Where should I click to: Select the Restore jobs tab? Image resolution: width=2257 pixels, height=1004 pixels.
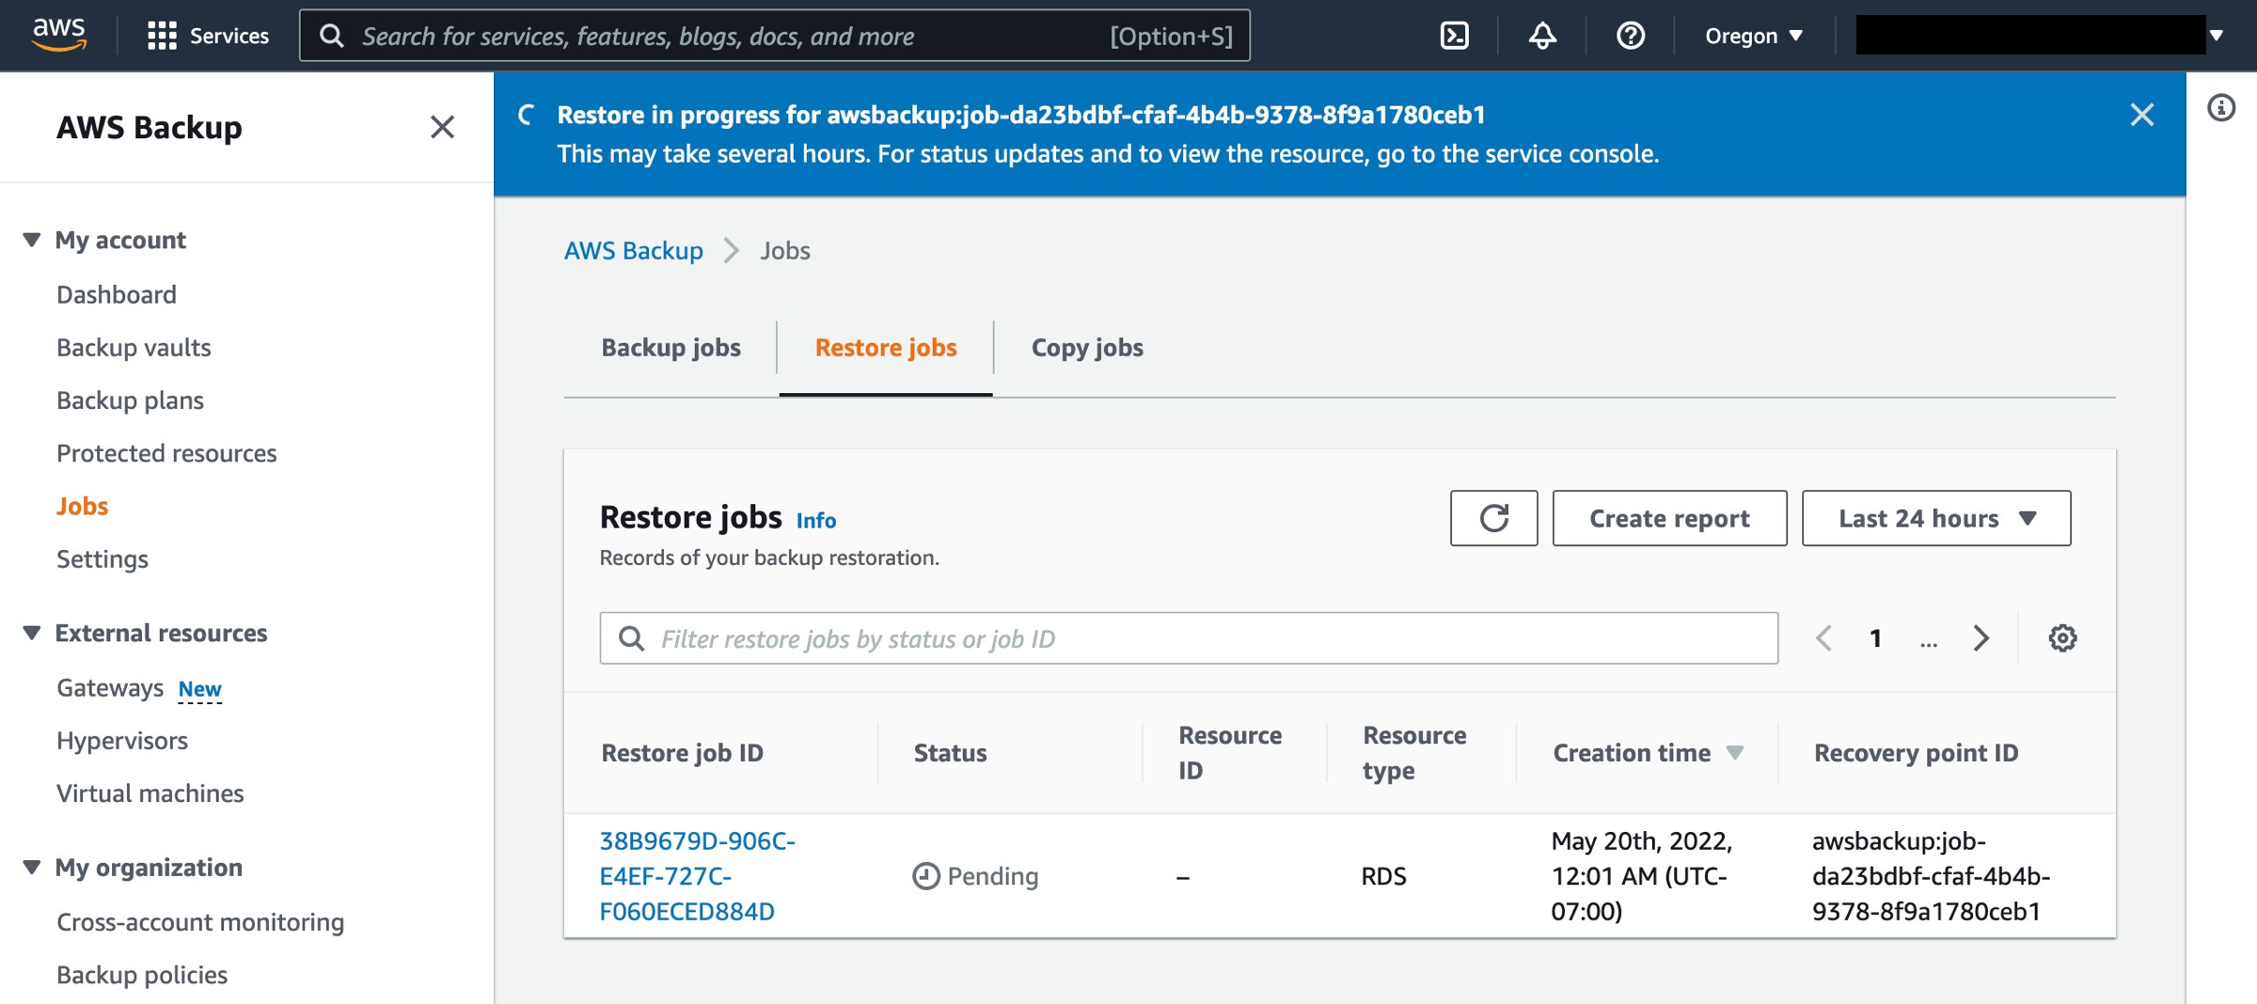[x=886, y=348]
